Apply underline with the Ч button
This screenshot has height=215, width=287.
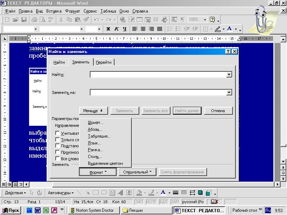pos(124,29)
